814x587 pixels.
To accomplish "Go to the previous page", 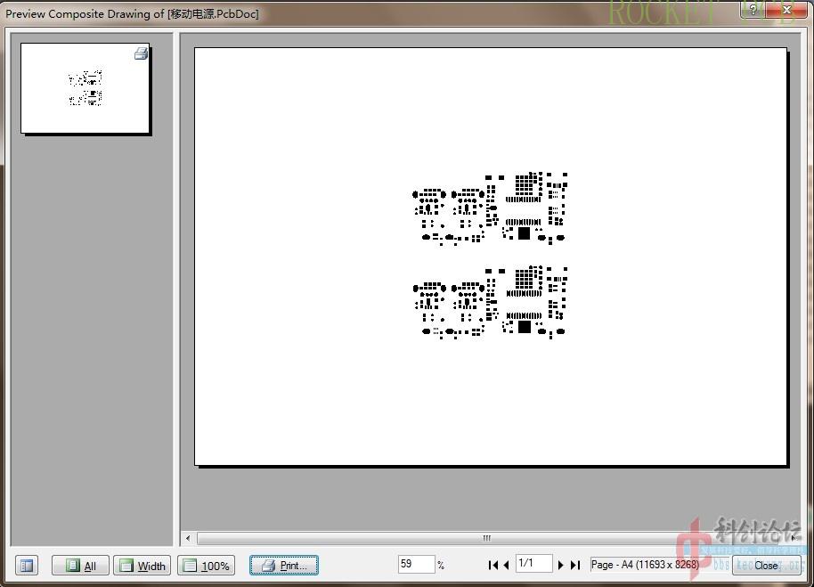I will 508,563.
